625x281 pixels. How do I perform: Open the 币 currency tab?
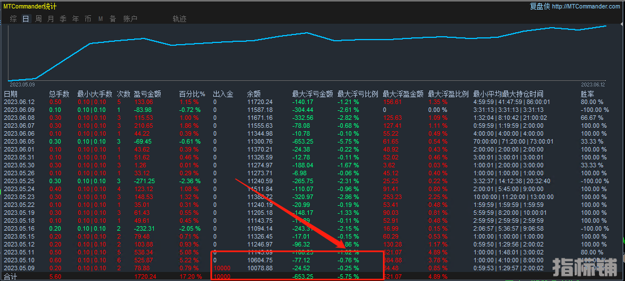[88, 19]
